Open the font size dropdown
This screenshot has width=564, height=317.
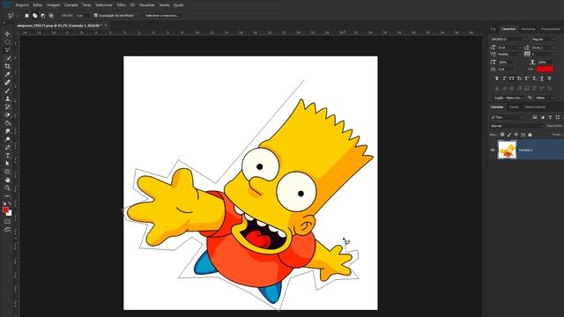coord(509,48)
